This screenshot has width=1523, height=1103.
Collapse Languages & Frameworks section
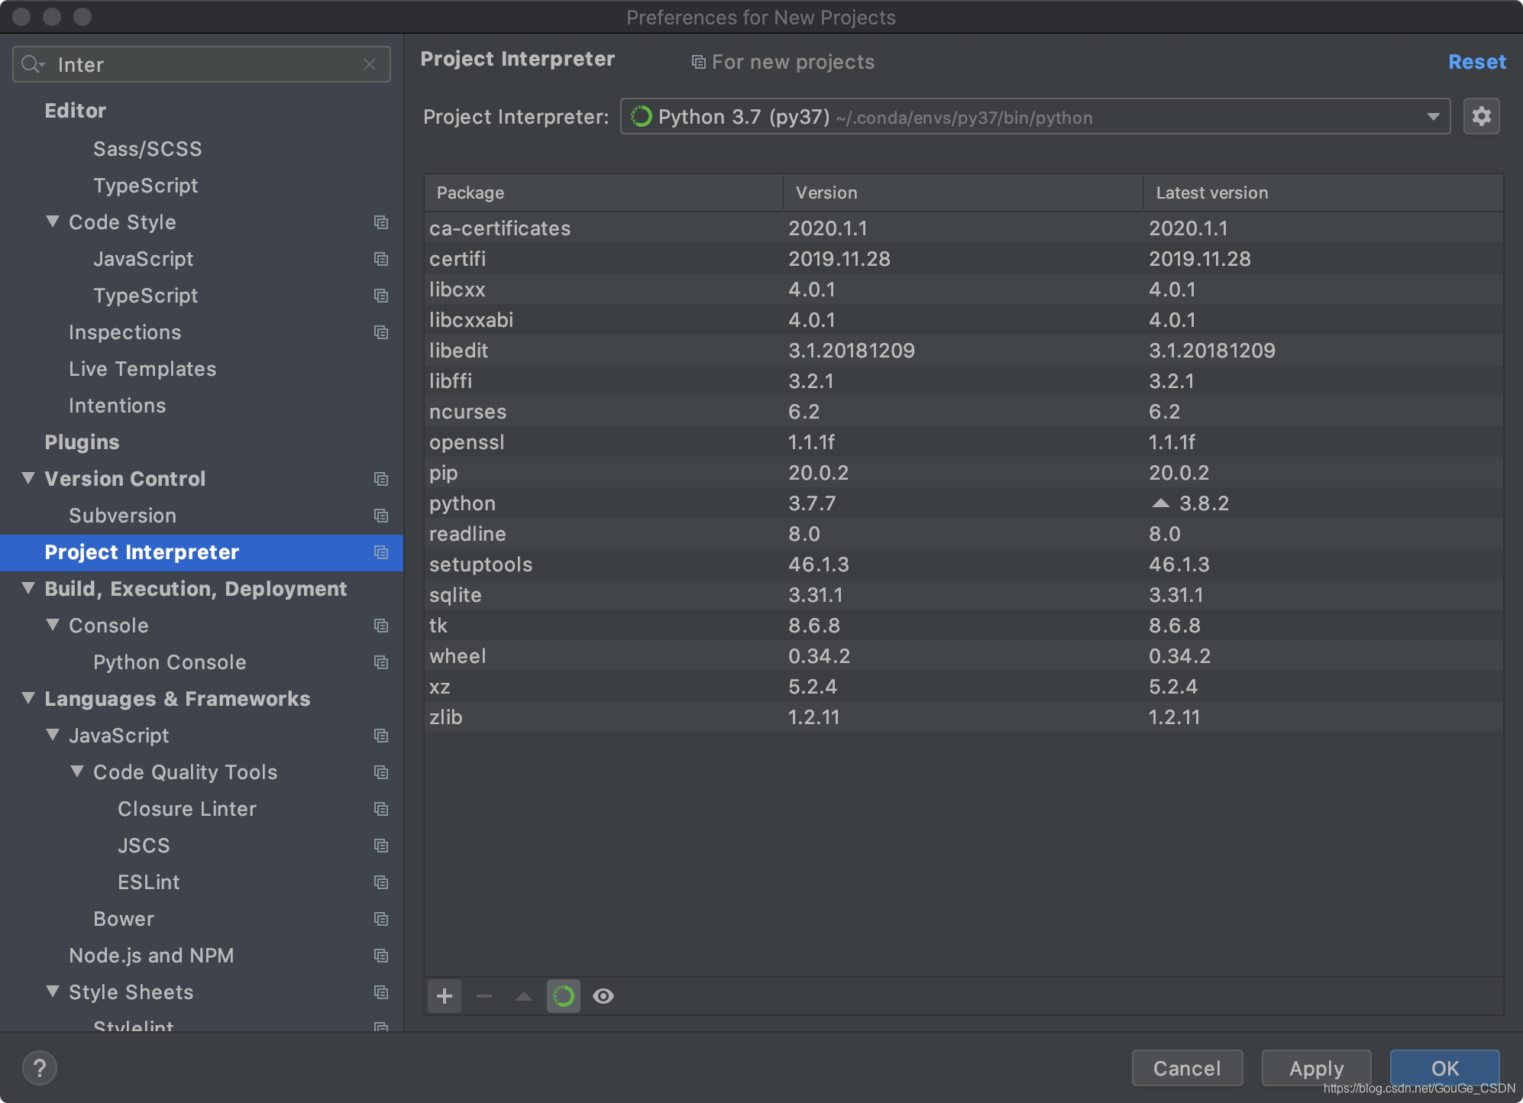coord(28,698)
